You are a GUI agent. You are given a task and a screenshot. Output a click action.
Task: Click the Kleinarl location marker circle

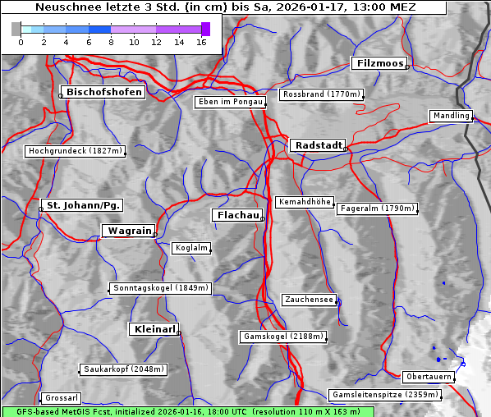point(178,333)
